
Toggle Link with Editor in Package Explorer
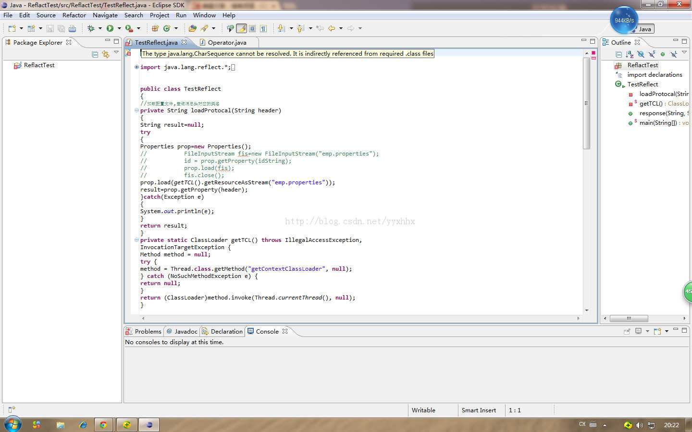coord(106,54)
